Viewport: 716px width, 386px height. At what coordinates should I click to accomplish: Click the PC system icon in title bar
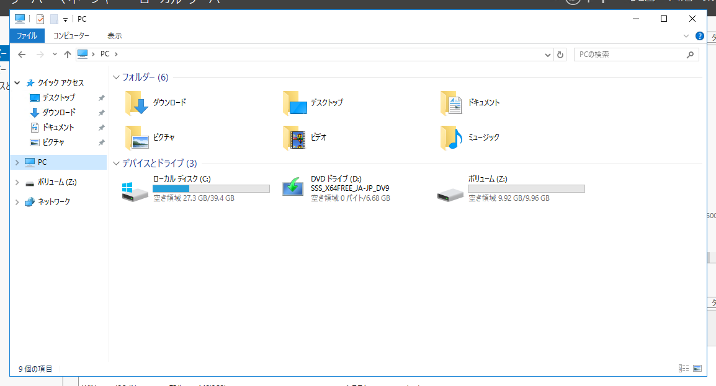(x=20, y=19)
